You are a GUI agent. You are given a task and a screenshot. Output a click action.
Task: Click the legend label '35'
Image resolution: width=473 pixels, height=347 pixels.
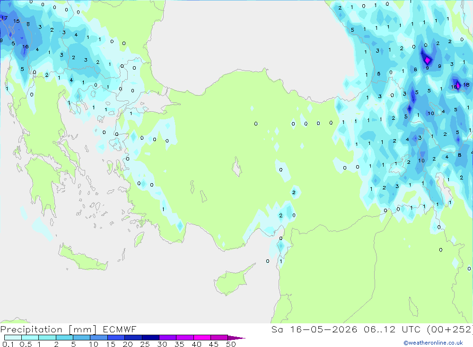179,344
